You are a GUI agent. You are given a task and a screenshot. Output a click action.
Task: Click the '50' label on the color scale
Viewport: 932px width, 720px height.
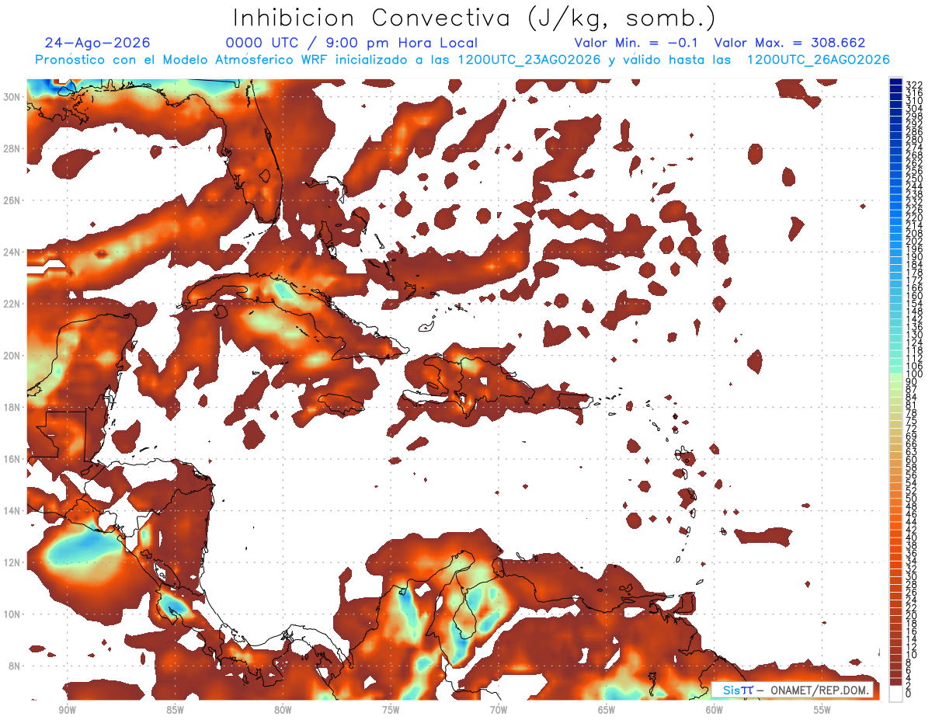[911, 498]
